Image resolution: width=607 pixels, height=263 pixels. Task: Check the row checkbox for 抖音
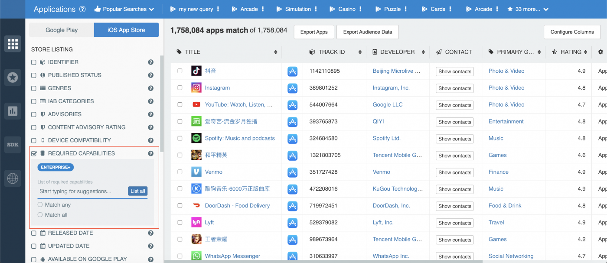click(180, 71)
